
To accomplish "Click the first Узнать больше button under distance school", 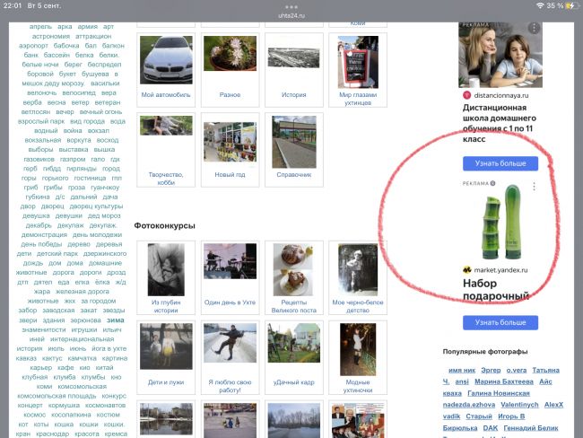I will pos(500,163).
